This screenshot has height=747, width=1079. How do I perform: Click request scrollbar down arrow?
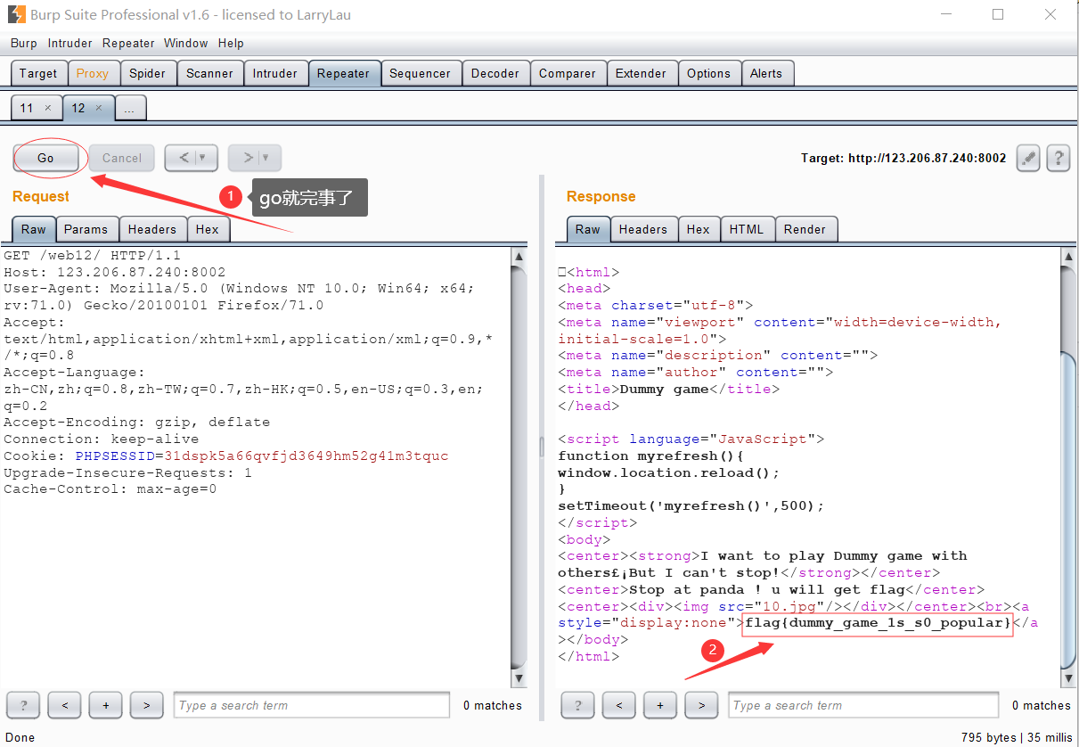pos(519,678)
